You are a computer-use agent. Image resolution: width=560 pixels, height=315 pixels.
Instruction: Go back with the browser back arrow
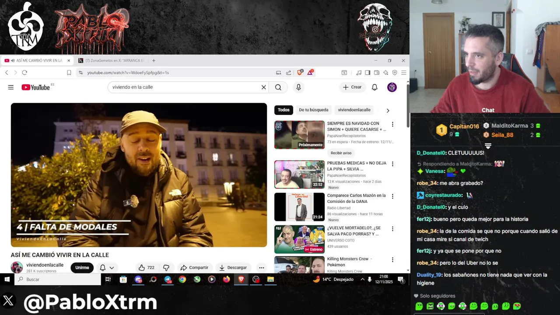(7, 73)
